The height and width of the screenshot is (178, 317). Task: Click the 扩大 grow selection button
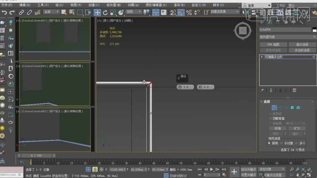[x=297, y=128]
